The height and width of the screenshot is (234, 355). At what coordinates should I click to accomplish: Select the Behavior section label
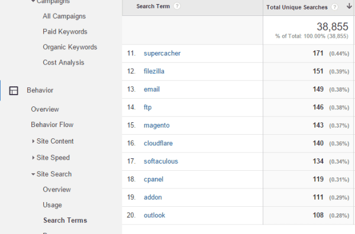(40, 90)
